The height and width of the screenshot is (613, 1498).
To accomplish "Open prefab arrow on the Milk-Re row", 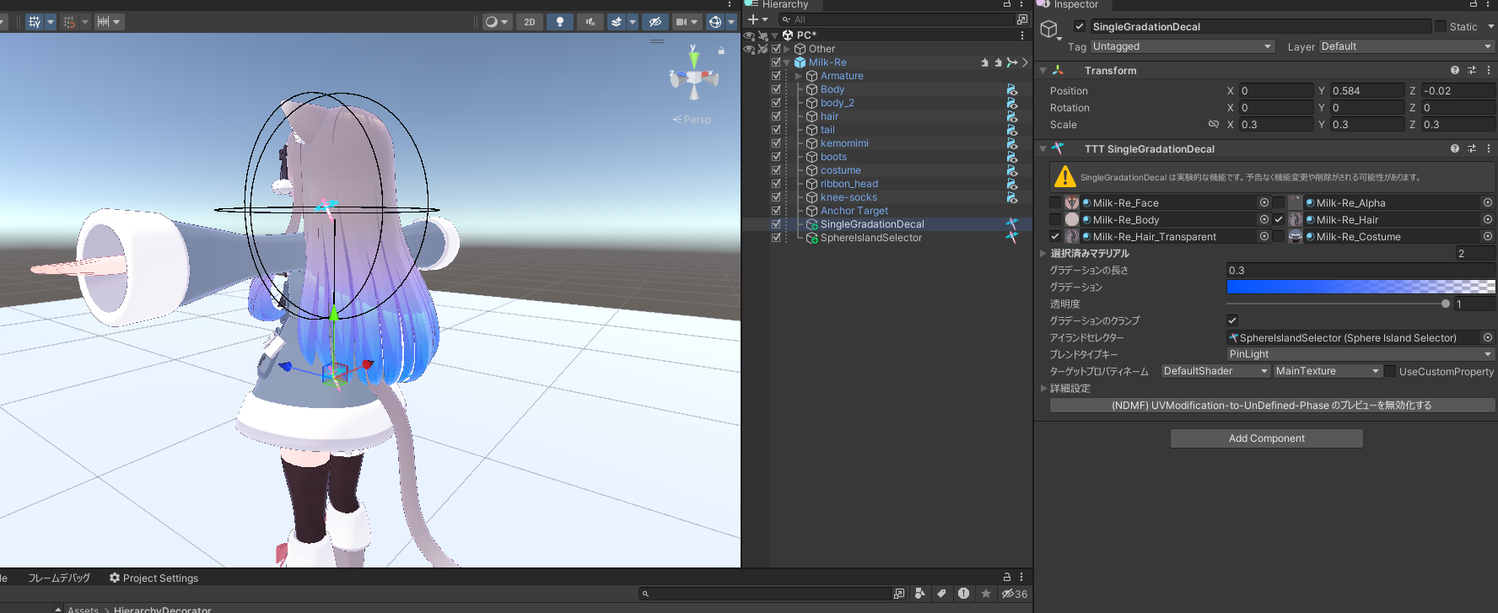I will pyautogui.click(x=1026, y=62).
